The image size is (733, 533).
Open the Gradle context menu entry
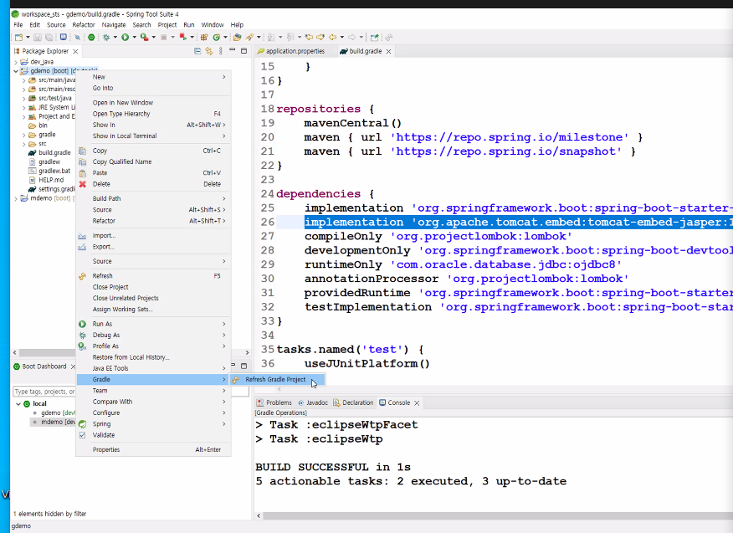(153, 380)
